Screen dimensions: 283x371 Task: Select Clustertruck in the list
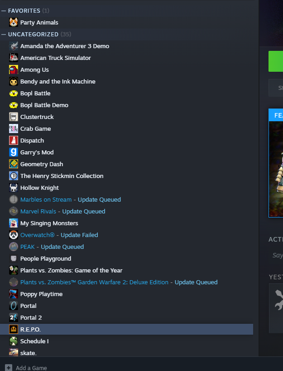(37, 117)
